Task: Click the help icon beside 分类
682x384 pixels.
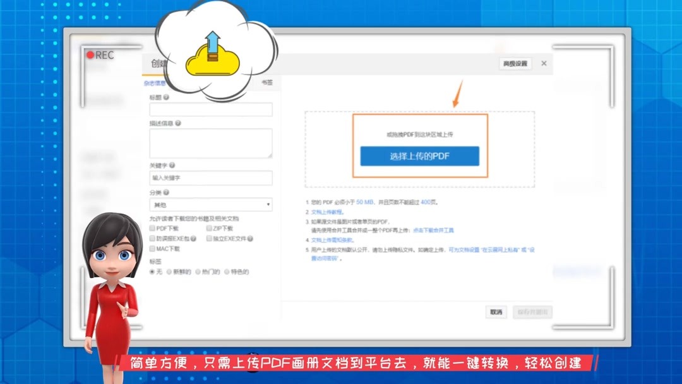Action: (165, 191)
